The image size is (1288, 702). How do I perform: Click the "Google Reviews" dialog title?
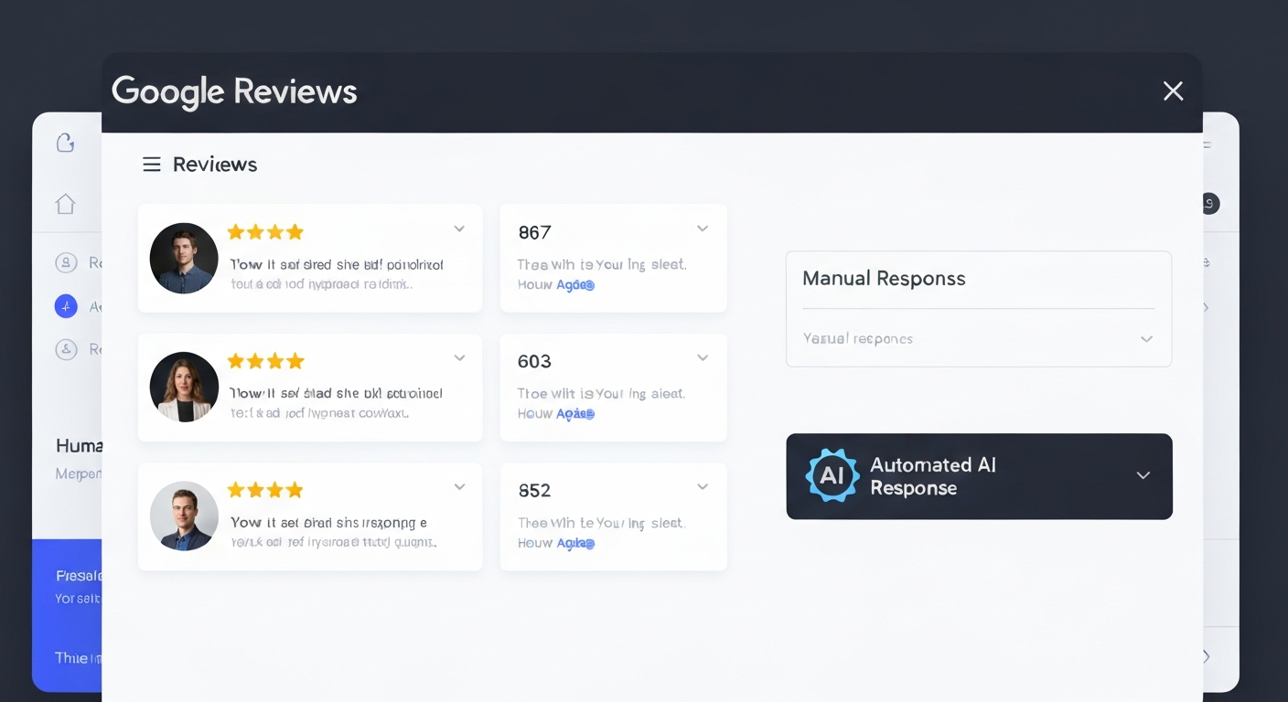pyautogui.click(x=234, y=91)
